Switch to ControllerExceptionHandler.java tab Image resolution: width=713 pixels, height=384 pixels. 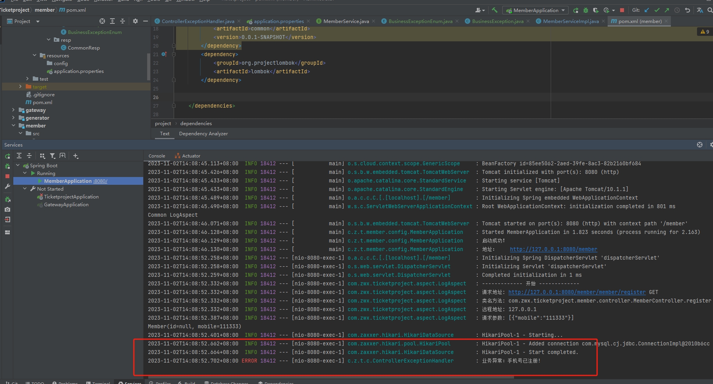pos(198,21)
